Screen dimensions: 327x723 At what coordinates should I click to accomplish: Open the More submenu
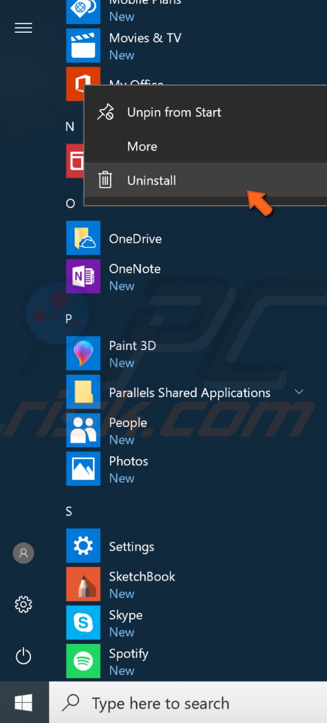(x=142, y=146)
